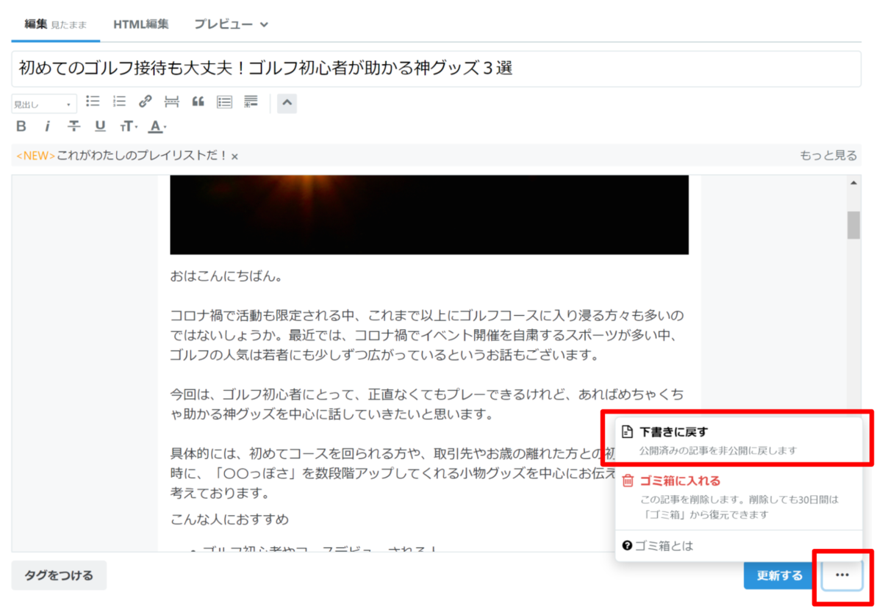Insert table of contents icon
882x612 pixels.
pyautogui.click(x=224, y=101)
